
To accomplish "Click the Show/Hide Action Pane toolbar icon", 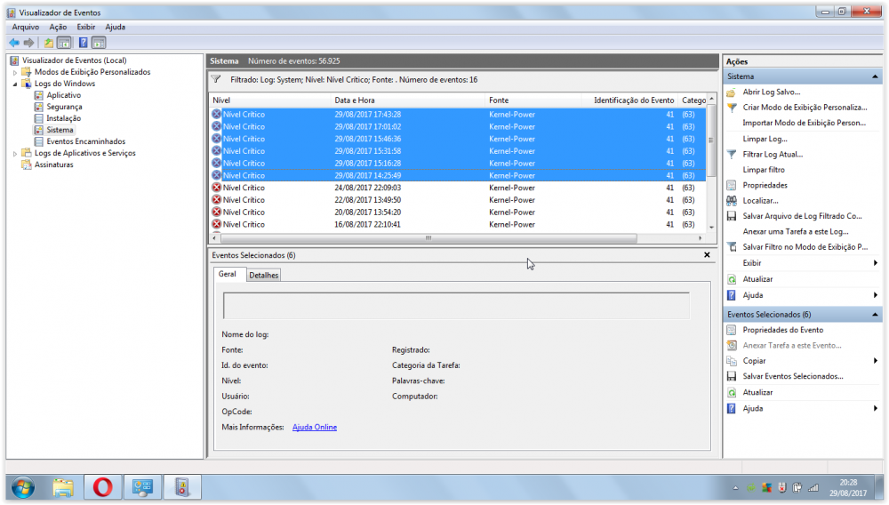I will click(x=99, y=43).
